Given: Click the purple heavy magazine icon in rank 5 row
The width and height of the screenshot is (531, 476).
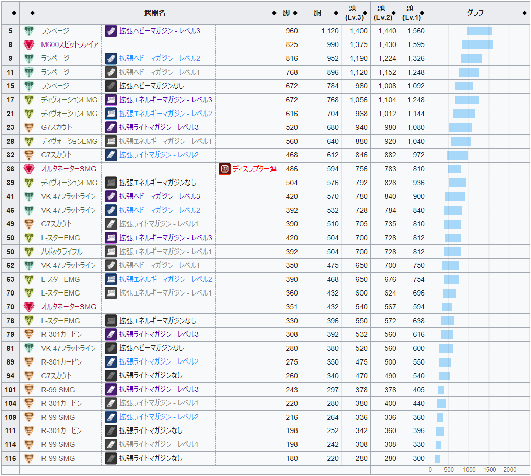Looking at the screenshot, I should click(111, 31).
